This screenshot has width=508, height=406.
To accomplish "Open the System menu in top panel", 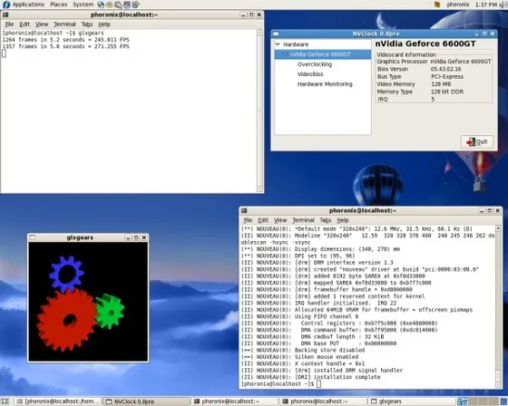I will click(x=83, y=5).
